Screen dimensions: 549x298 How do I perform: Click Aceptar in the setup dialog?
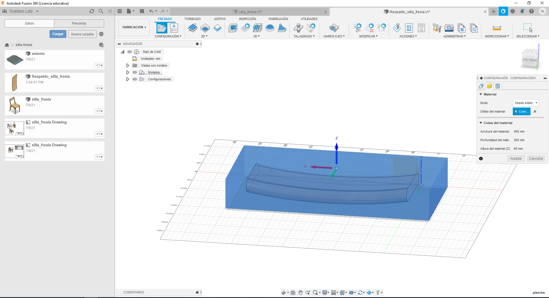tap(516, 159)
